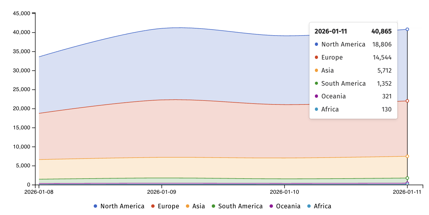Viewport: 429px width, 215px height.
Task: Click the Asia tooltip orange dot
Action: [x=316, y=70]
